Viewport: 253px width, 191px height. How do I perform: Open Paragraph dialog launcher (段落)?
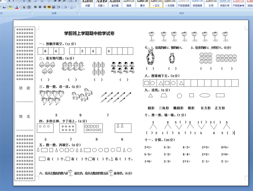(77, 13)
